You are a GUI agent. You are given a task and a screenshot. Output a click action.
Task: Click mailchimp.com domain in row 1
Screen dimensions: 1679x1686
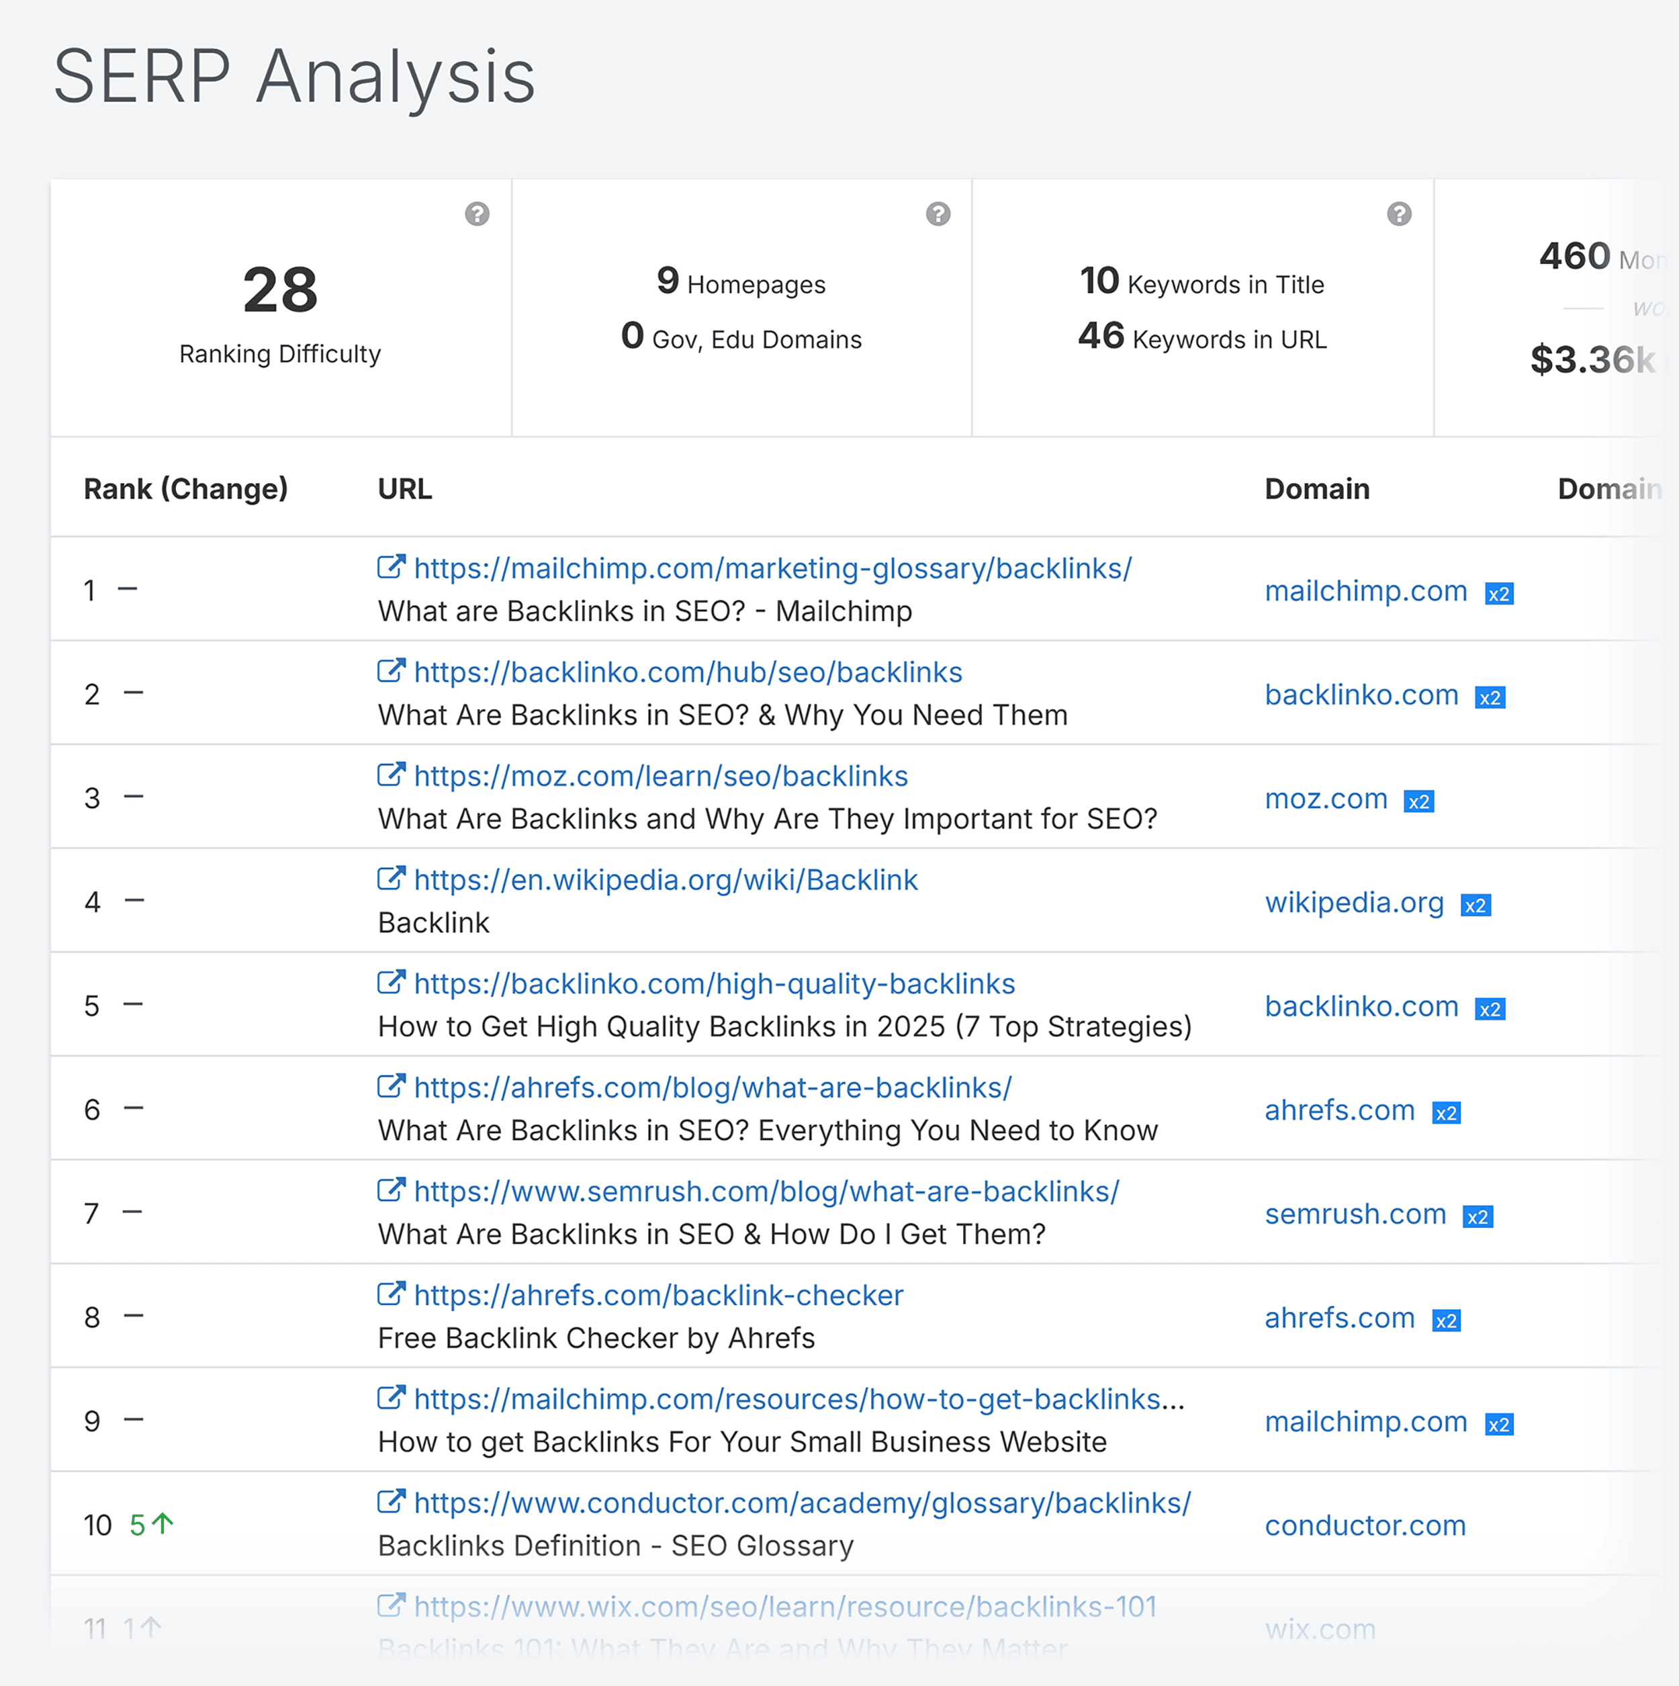1366,592
